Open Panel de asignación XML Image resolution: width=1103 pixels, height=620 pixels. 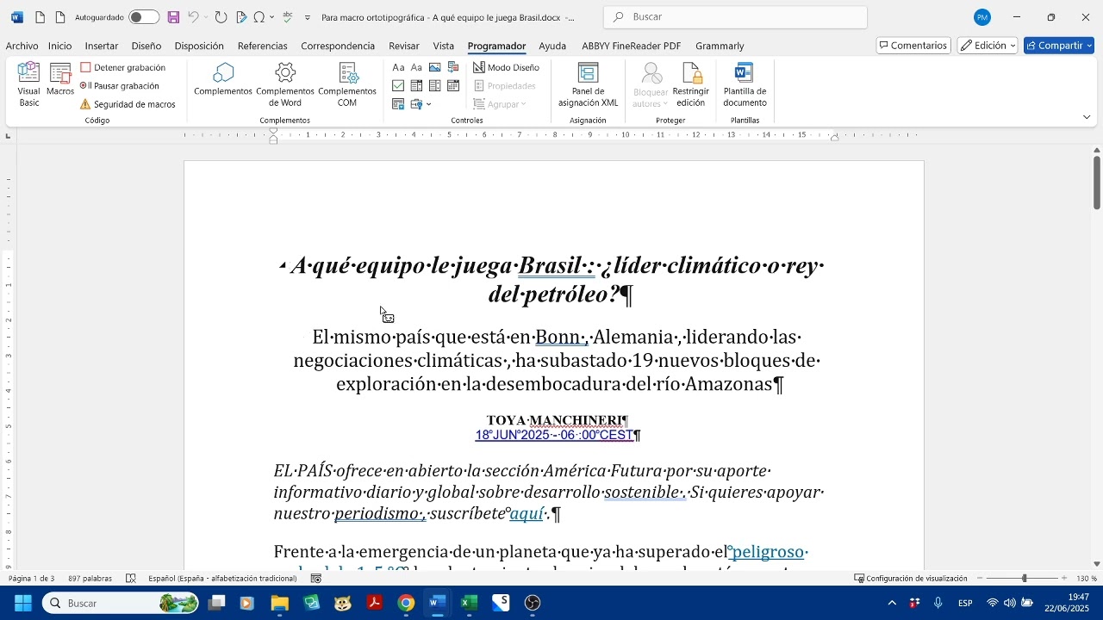589,84
